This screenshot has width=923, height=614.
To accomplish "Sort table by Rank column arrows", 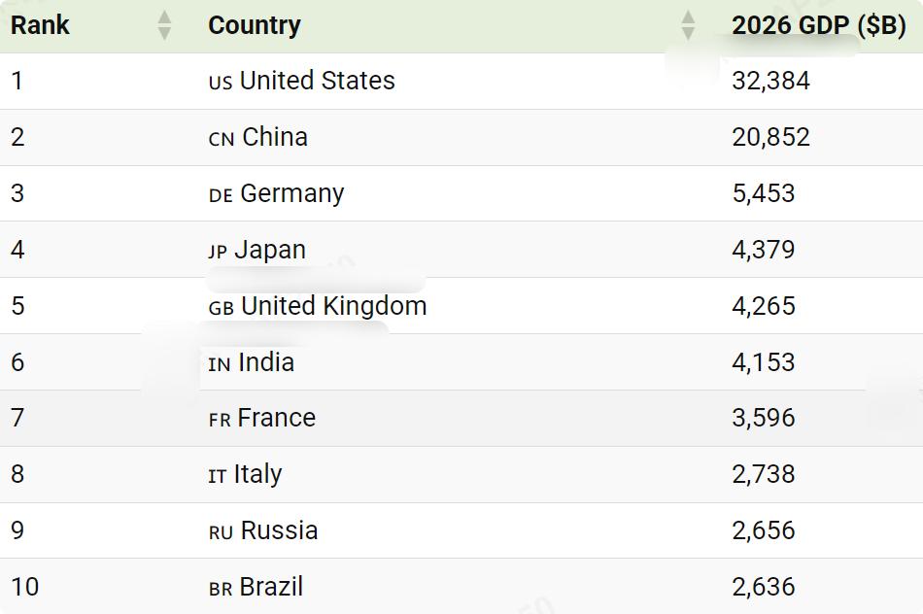I will [165, 25].
